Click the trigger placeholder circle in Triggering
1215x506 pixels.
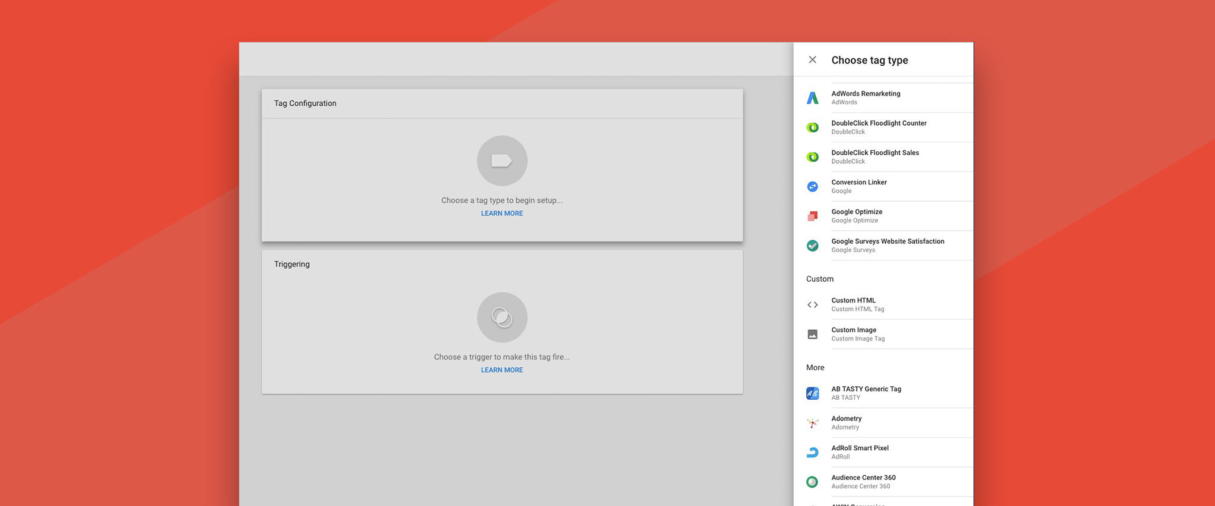[502, 317]
